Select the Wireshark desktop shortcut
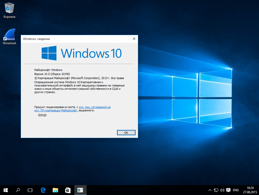 pos(9,37)
